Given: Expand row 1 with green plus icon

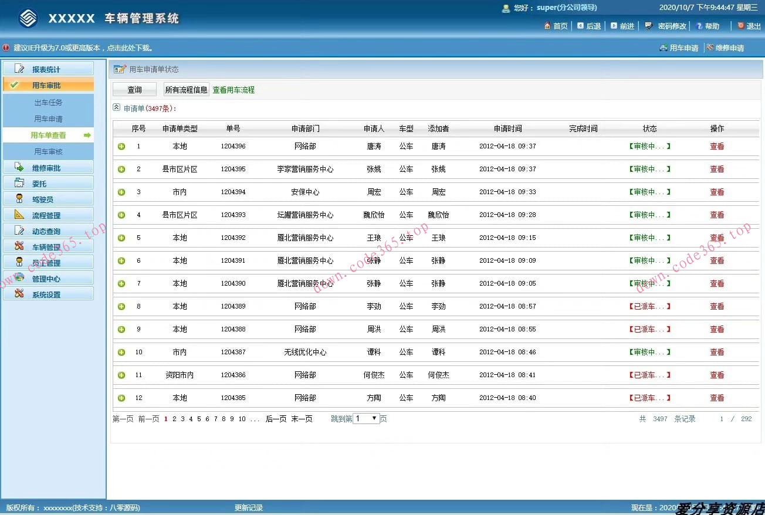Looking at the screenshot, I should (x=121, y=146).
